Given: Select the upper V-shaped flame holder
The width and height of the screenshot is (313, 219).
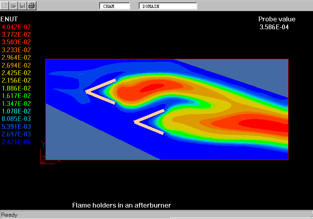Looking at the screenshot, I should (100, 92).
